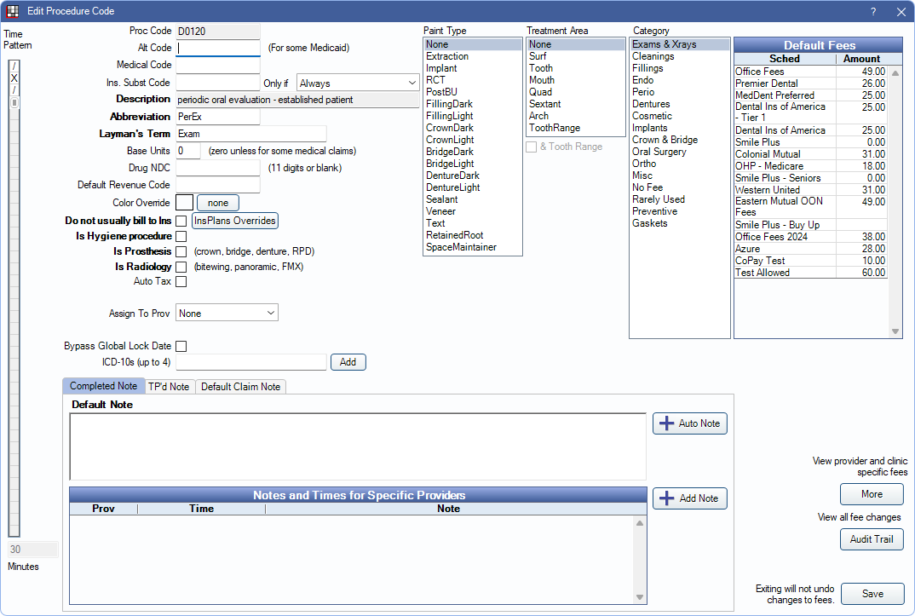Click the Alt Code input field
Viewport: 915px width, 616px height.
click(217, 49)
